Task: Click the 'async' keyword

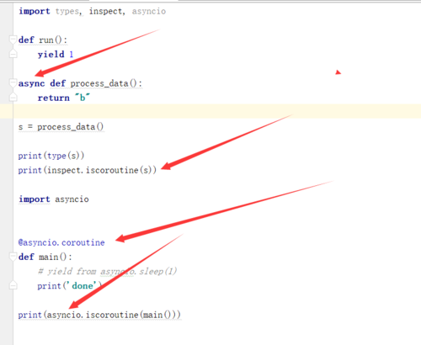Action: 31,83
